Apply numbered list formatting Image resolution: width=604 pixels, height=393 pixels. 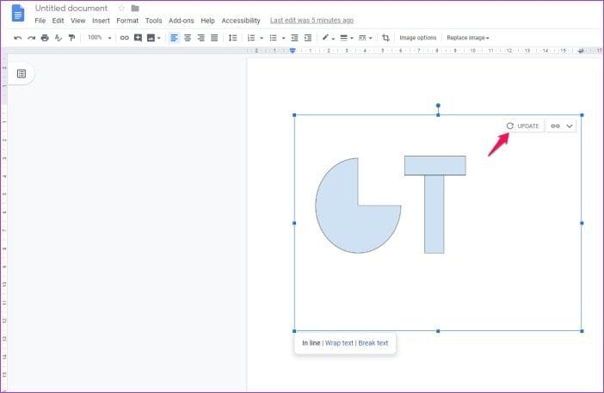tap(251, 38)
